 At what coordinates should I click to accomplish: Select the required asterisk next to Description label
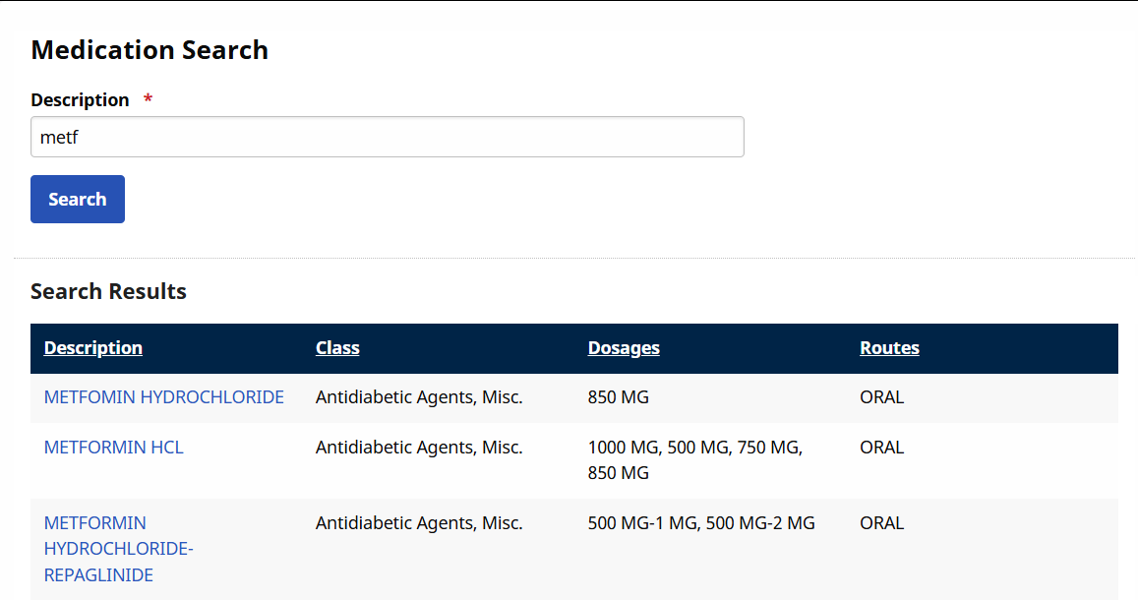147,98
